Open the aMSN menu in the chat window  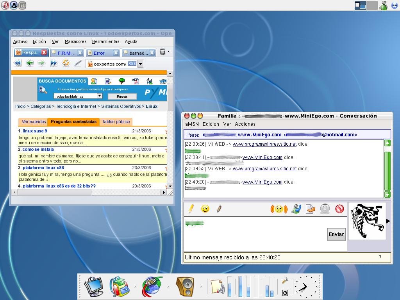192,124
